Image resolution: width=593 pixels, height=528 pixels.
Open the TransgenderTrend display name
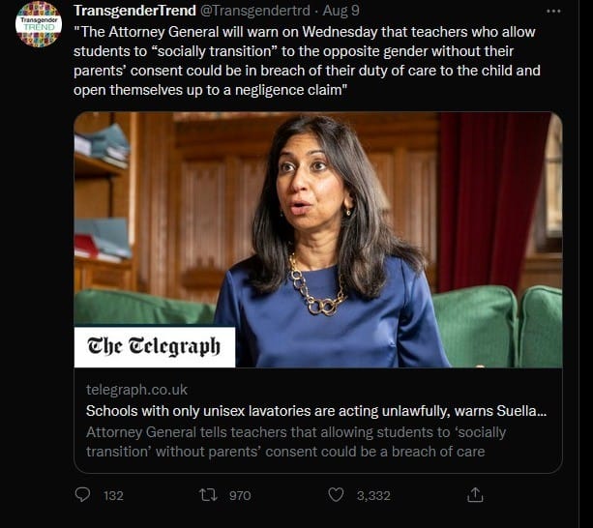[x=135, y=11]
